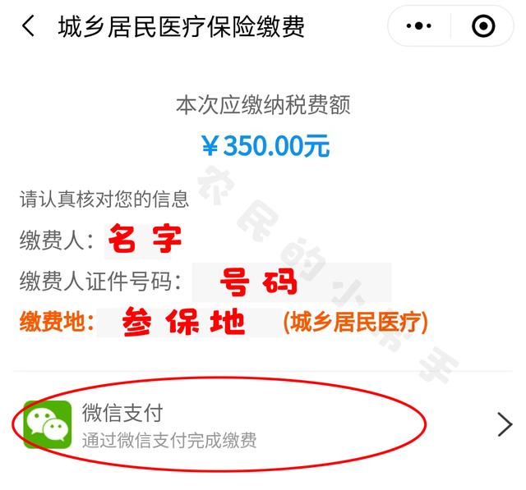Select 微信支付 payment method
The image size is (526, 490).
point(263,424)
